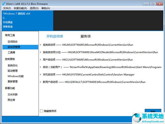The width and height of the screenshot is (165, 124).
Task: Select the Windows 7 旗舰版 x64 system tile
Action: pyautogui.click(x=28, y=20)
